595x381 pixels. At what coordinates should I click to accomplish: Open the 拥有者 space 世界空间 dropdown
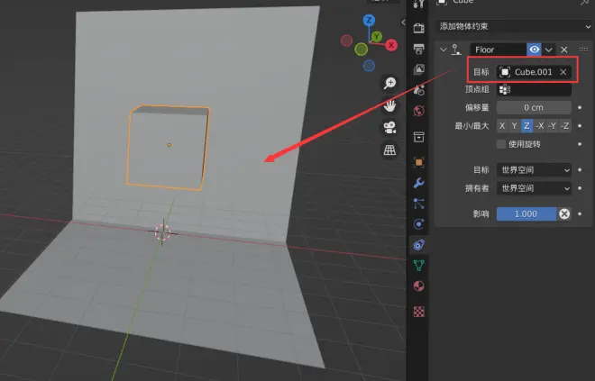click(x=534, y=188)
